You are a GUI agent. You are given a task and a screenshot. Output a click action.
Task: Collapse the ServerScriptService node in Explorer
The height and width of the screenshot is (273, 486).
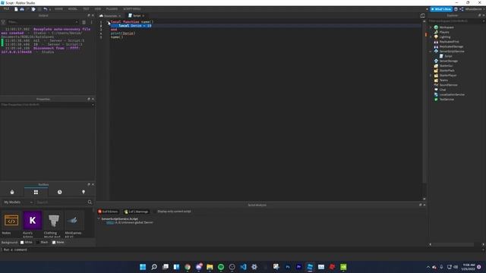[x=431, y=52]
